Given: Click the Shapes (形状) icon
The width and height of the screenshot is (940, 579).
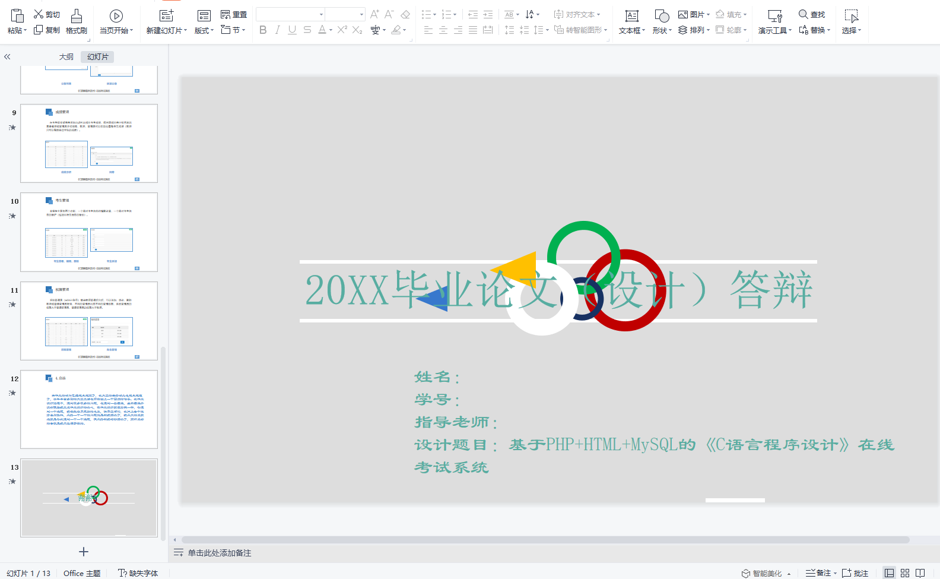Looking at the screenshot, I should pyautogui.click(x=662, y=16).
